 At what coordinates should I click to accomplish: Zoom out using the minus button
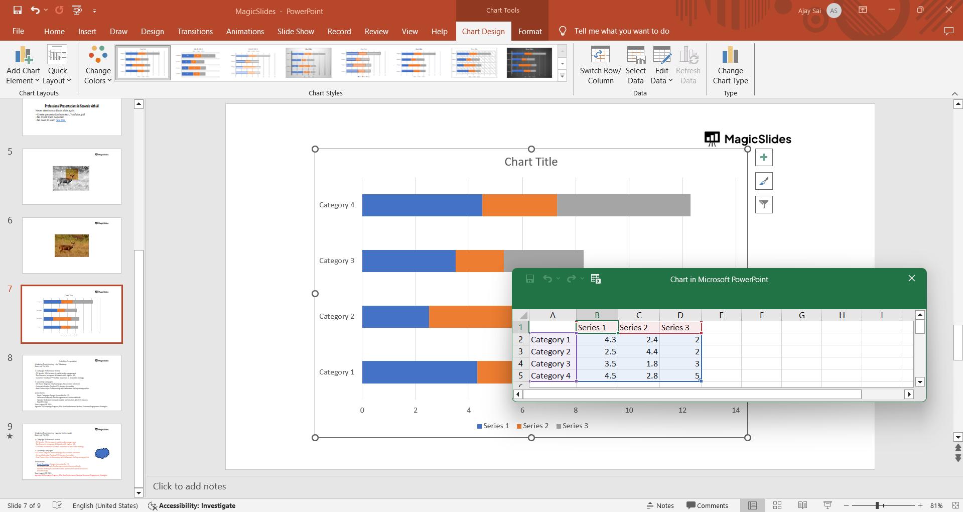coord(847,505)
